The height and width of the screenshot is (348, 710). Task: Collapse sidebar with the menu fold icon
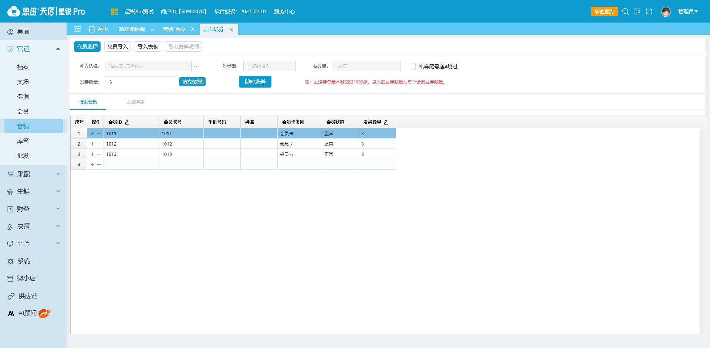(78, 29)
